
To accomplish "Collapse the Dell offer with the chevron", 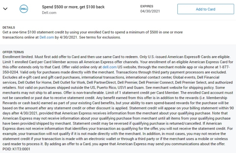I will coord(5,9).
